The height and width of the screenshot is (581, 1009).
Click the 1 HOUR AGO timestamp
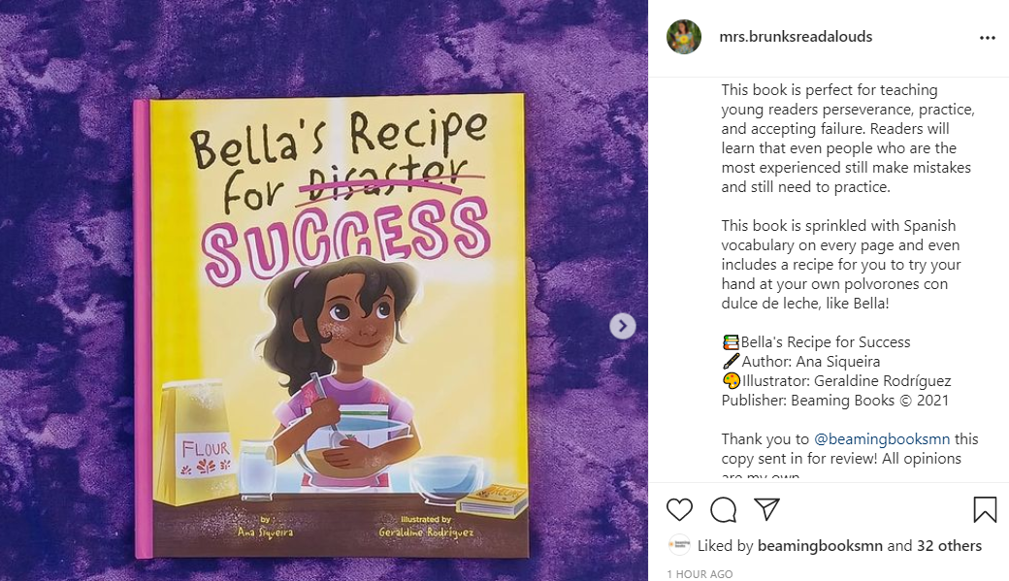(700, 574)
